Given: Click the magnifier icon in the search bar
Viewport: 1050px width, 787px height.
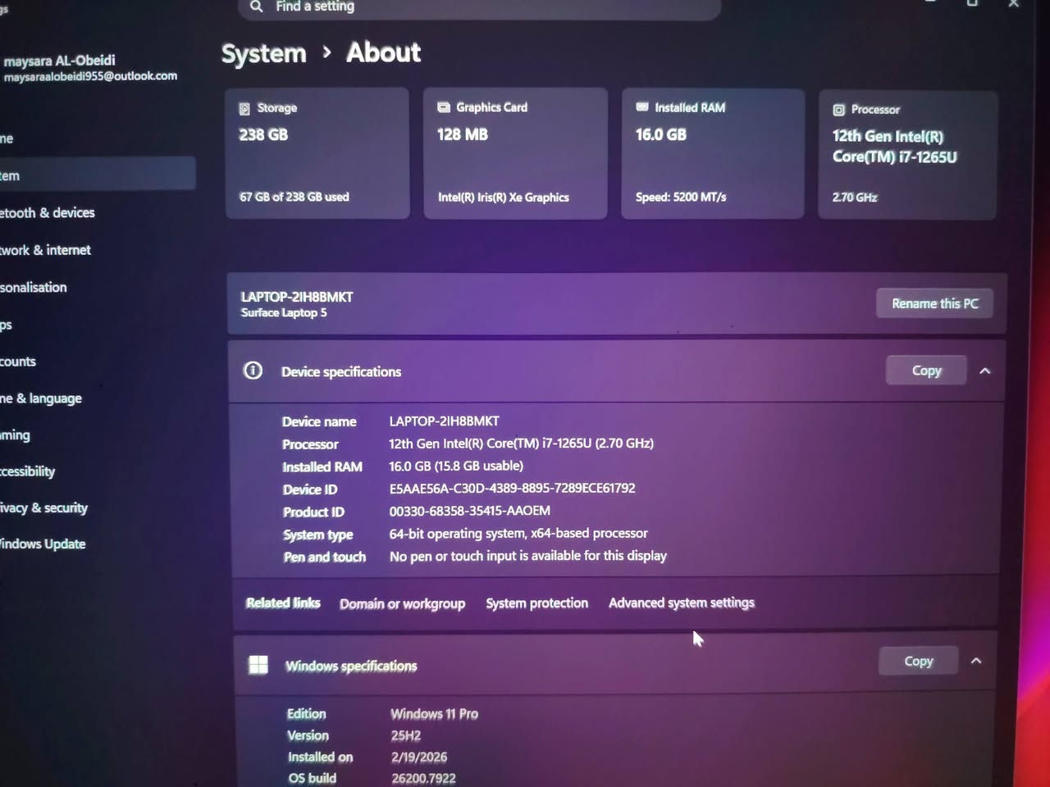Looking at the screenshot, I should pos(256,7).
